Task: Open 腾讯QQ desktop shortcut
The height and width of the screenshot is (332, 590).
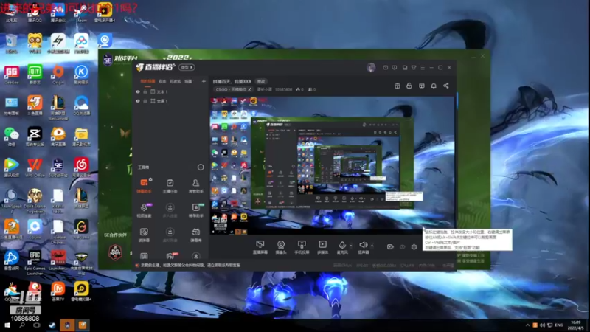Action: 35,13
